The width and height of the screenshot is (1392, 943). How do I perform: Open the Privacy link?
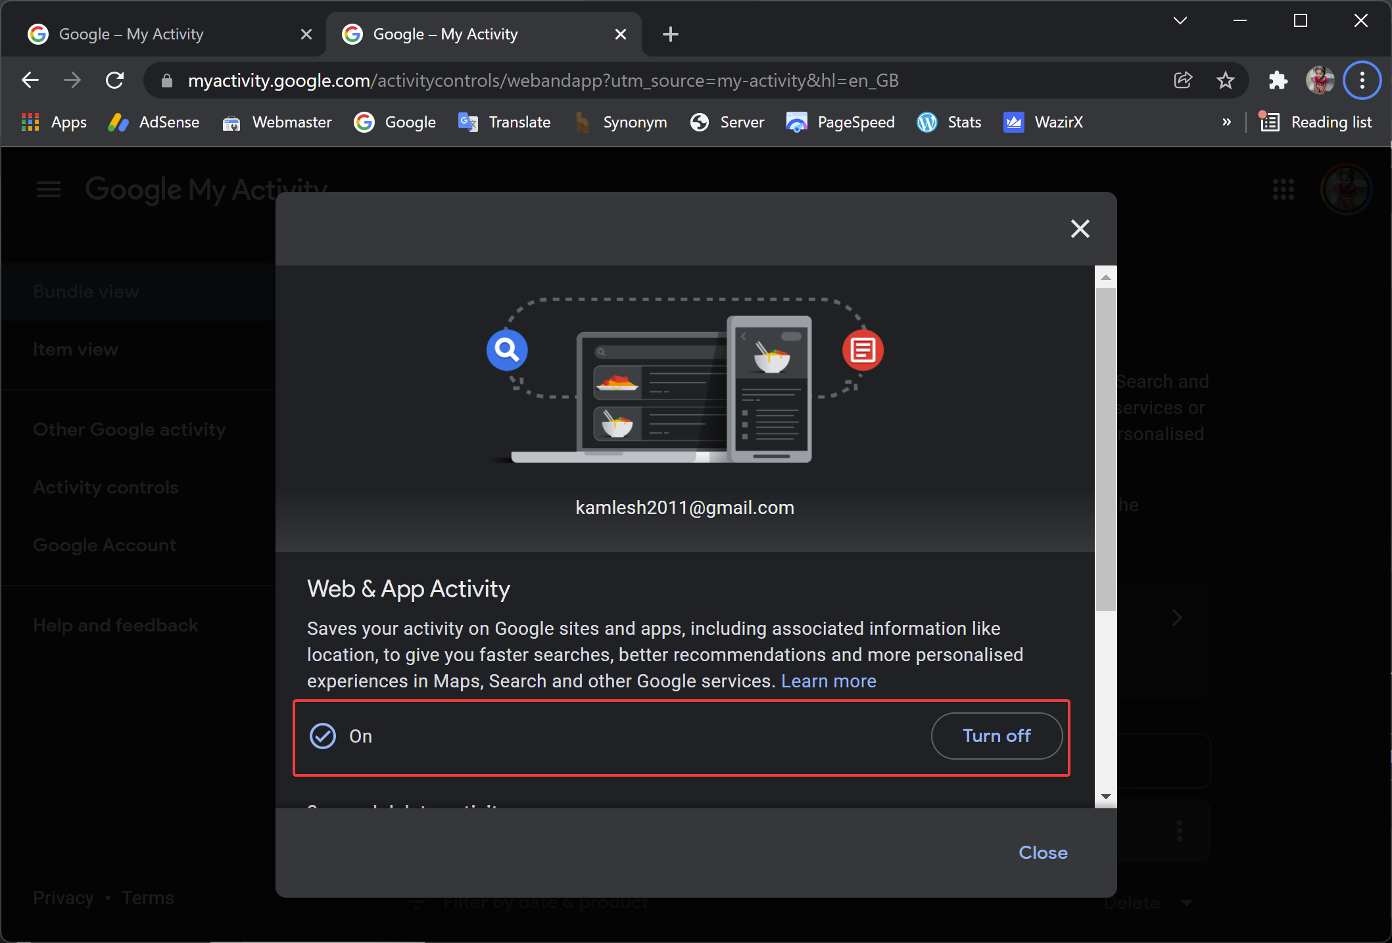coord(63,898)
